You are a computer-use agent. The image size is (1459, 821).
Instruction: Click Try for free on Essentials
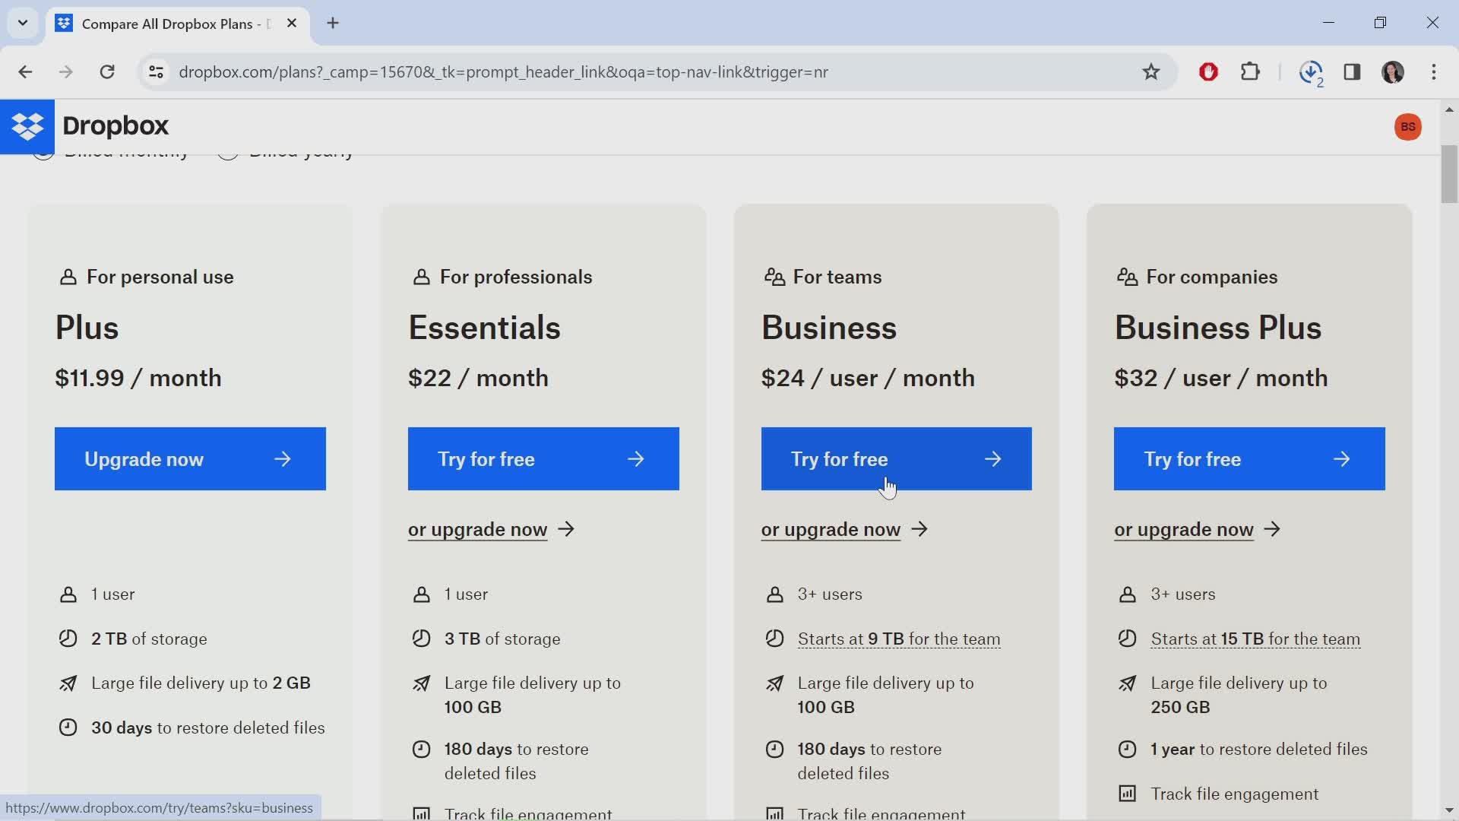click(x=543, y=458)
